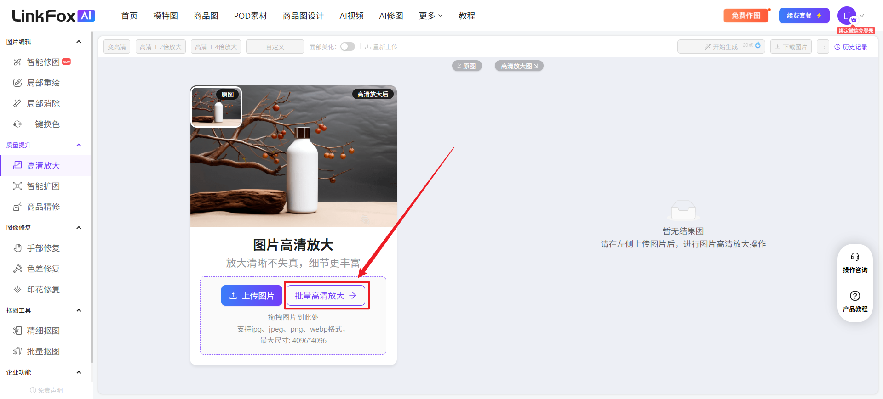Image resolution: width=883 pixels, height=399 pixels.
Task: Click the 批量高清放大 button
Action: (326, 296)
